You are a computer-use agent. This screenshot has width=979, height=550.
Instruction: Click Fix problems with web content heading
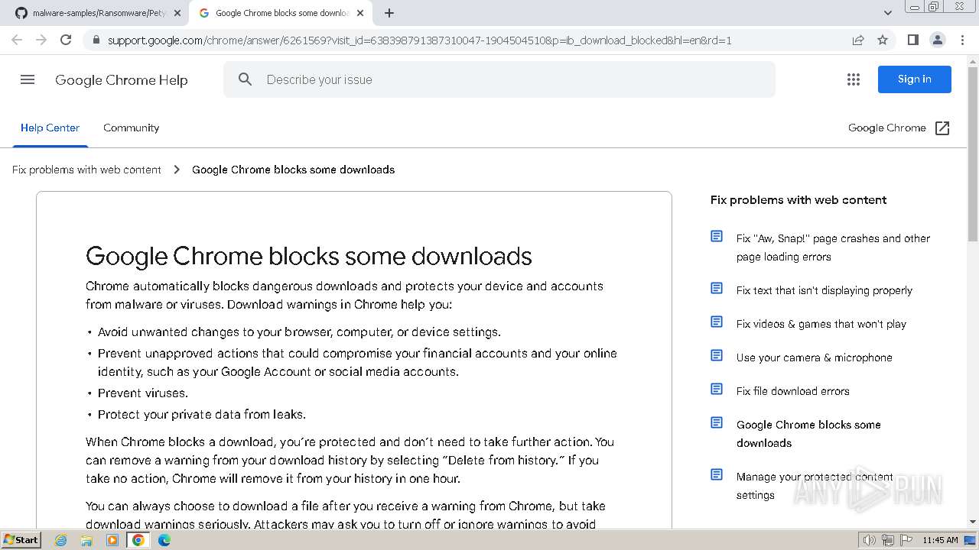pos(798,200)
